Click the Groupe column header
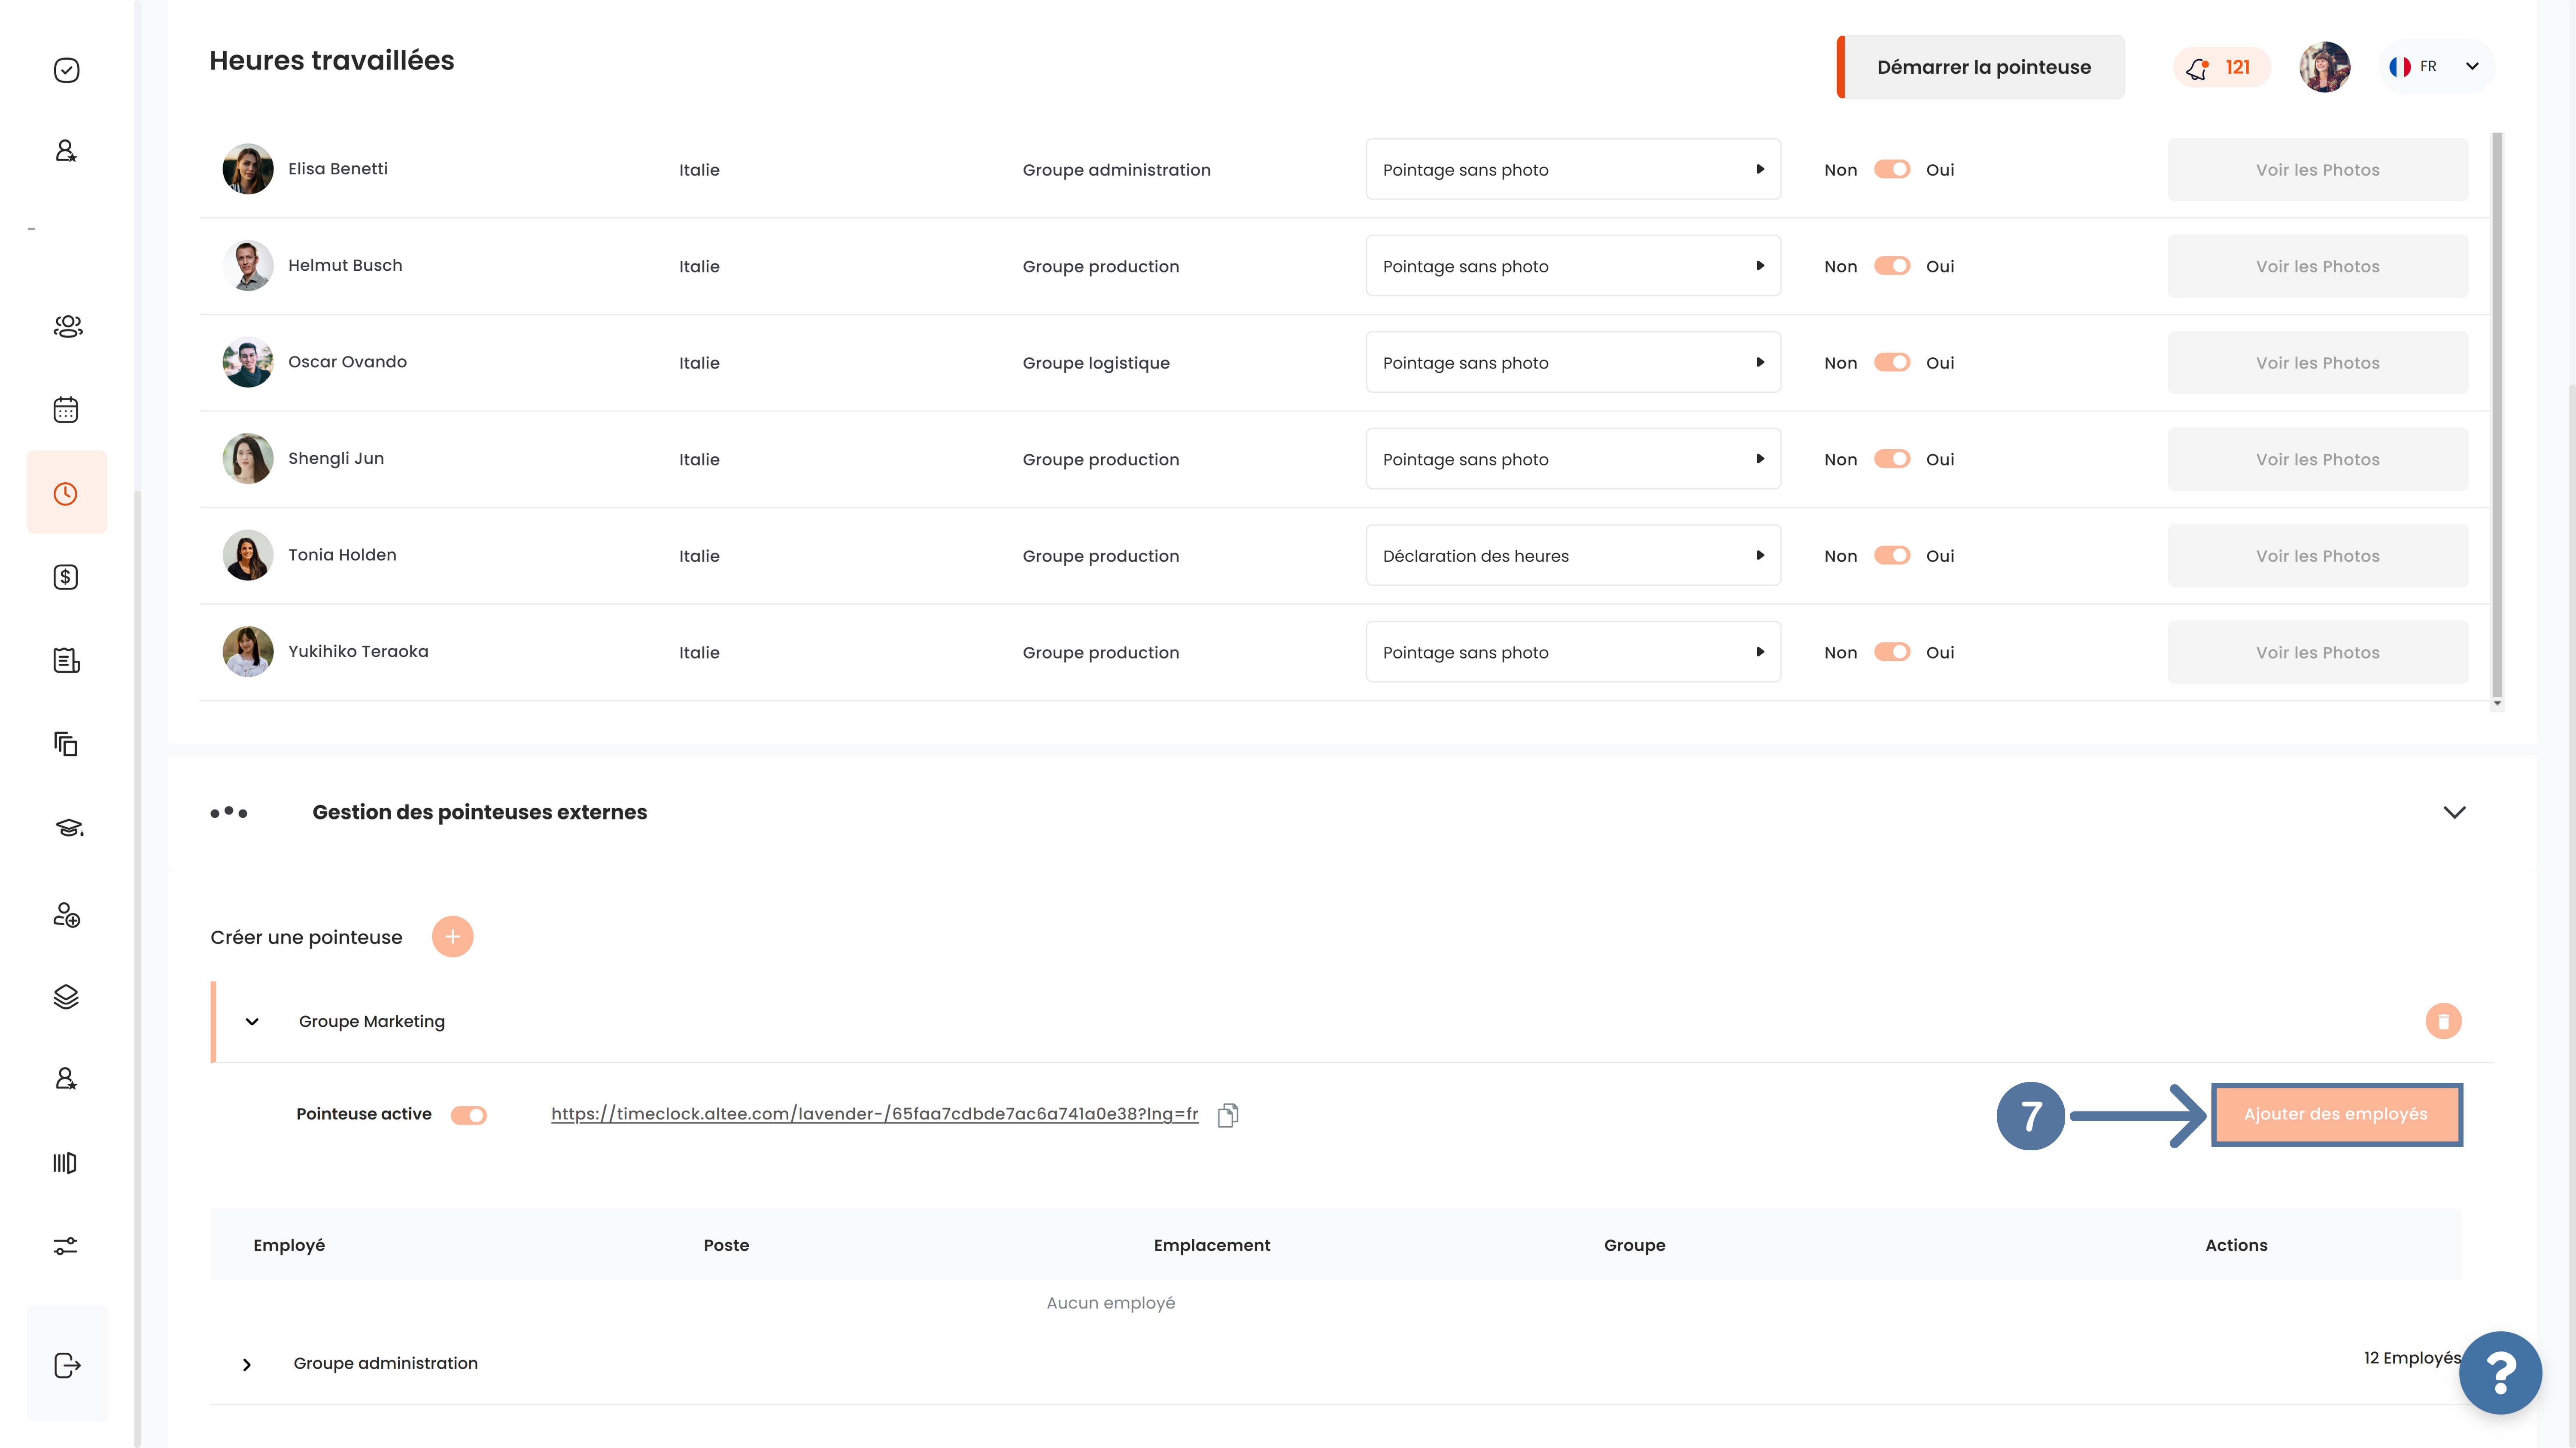 (x=1634, y=1245)
